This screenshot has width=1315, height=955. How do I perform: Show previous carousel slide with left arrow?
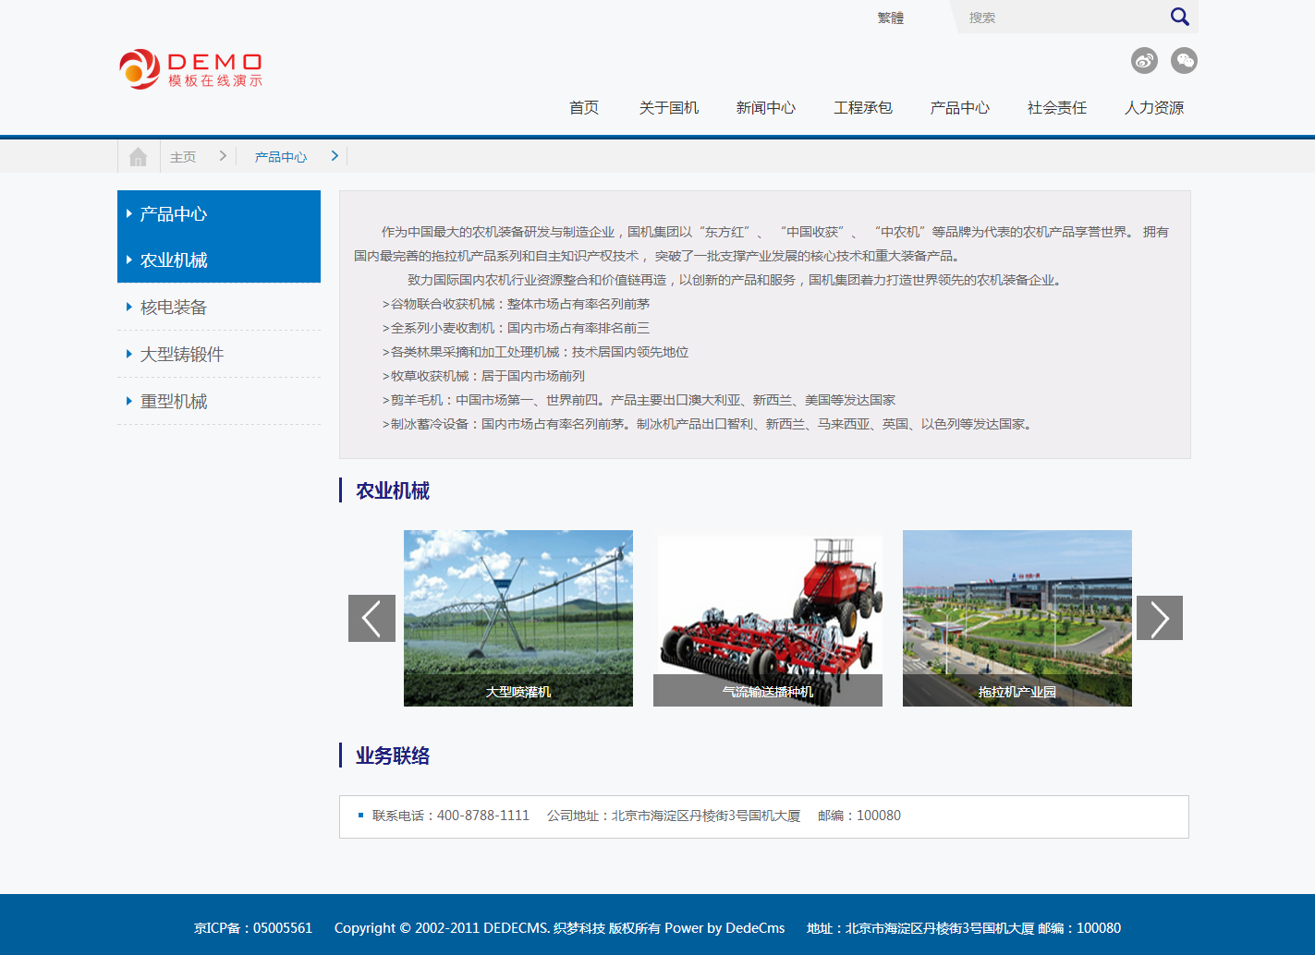click(x=371, y=618)
